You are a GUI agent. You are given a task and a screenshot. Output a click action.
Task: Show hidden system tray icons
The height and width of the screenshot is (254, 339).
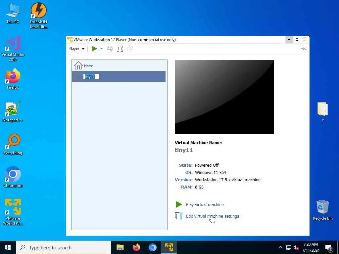[x=280, y=247]
